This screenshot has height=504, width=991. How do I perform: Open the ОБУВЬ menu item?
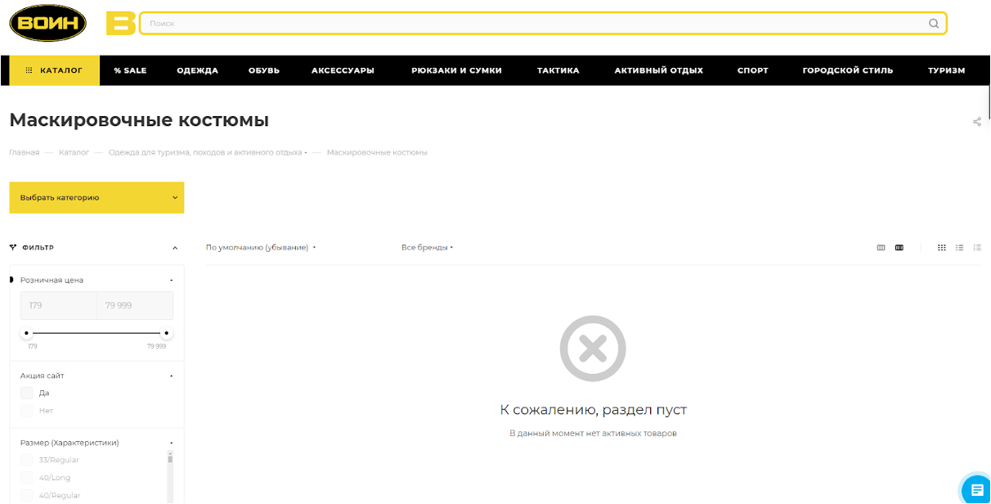[x=264, y=70]
